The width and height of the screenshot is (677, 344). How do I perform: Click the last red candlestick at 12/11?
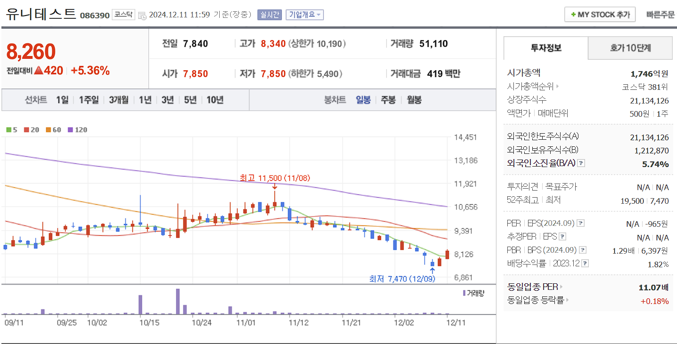447,255
